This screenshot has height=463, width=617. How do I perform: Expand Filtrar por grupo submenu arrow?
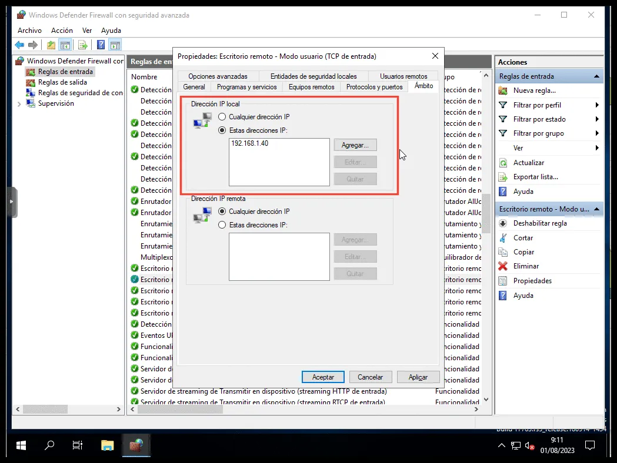click(x=597, y=133)
